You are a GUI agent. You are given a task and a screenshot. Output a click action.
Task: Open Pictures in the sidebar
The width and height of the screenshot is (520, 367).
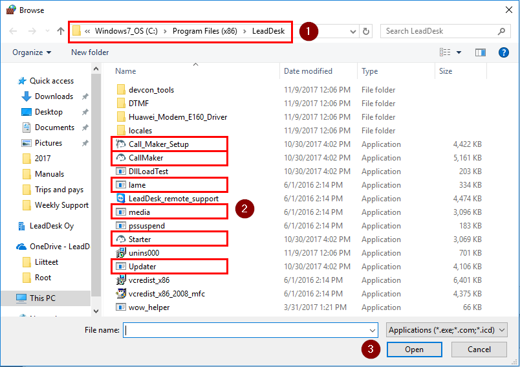[x=42, y=143]
